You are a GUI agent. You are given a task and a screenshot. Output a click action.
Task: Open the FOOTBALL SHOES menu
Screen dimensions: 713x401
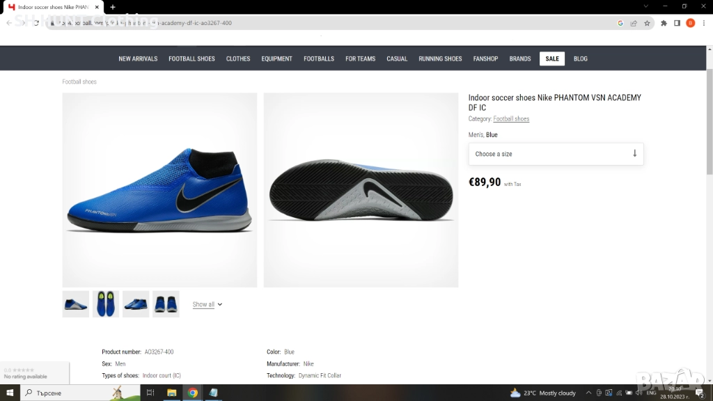[191, 58]
